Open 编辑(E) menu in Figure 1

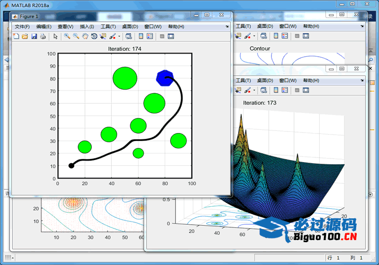click(x=44, y=26)
